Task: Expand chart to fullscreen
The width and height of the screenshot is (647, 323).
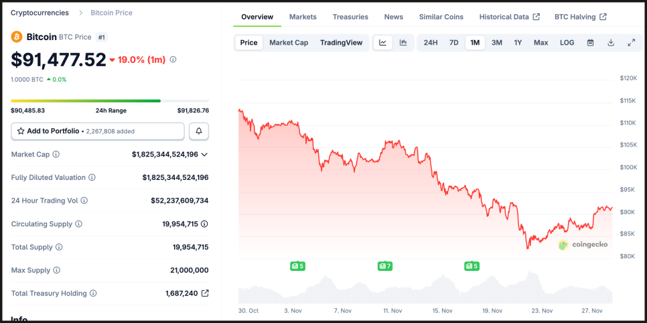Action: (631, 43)
